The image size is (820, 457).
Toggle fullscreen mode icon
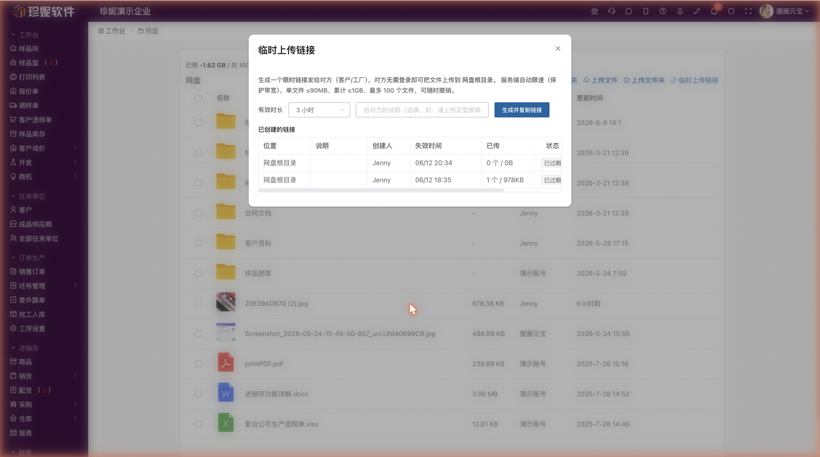(x=748, y=11)
